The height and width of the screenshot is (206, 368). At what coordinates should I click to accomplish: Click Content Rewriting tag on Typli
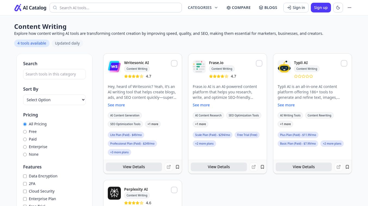tap(319, 115)
